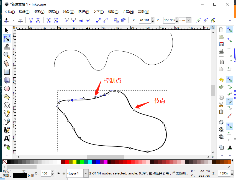Select the Zoom magnifier tool
Image resolution: width=236 pixels, height=180 pixels.
click(7, 55)
